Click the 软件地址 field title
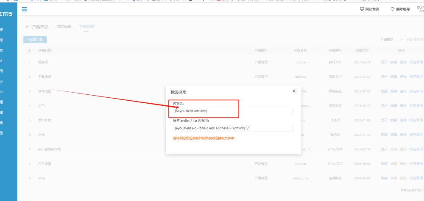The width and height of the screenshot is (424, 201). 45,91
